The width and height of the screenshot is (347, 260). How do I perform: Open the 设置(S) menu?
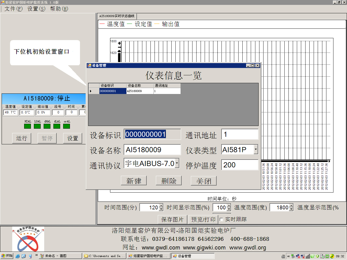[36, 9]
